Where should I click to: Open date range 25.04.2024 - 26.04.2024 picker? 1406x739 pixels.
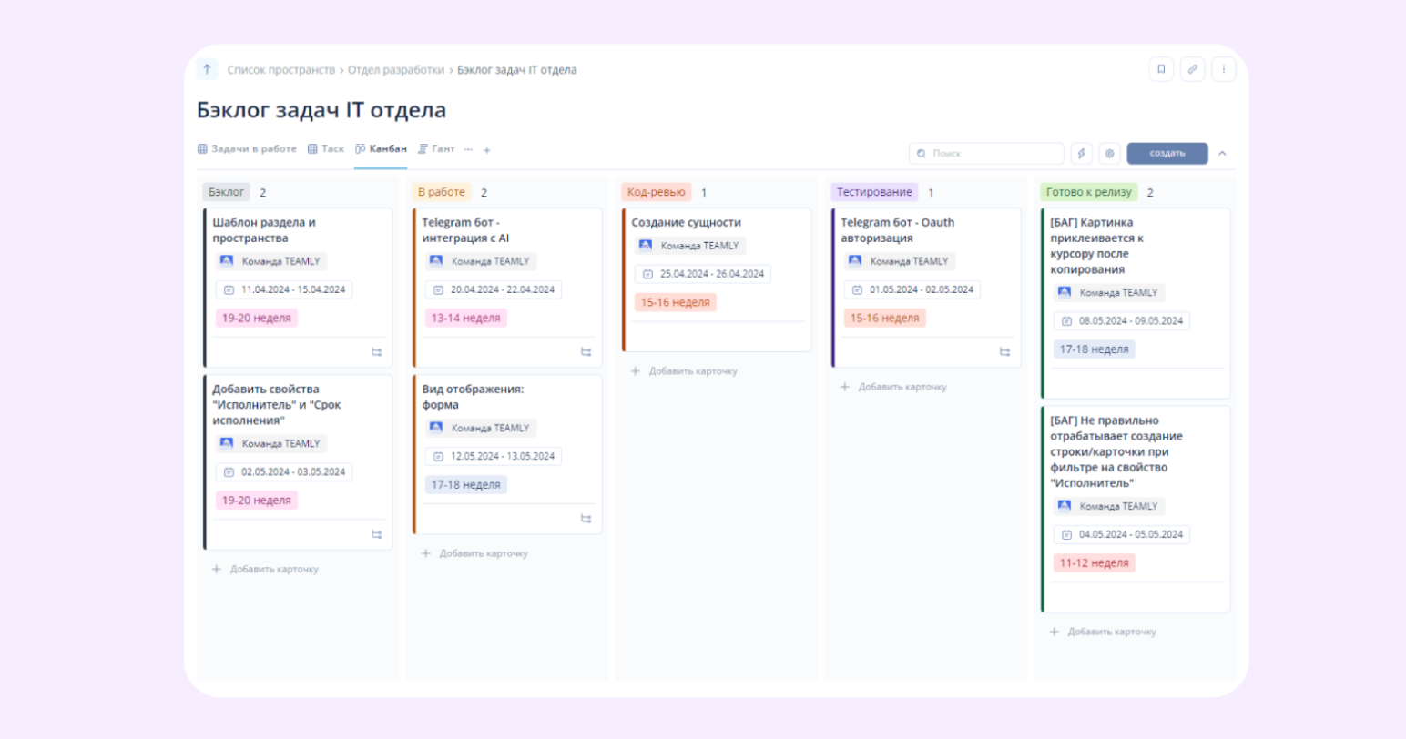click(703, 274)
